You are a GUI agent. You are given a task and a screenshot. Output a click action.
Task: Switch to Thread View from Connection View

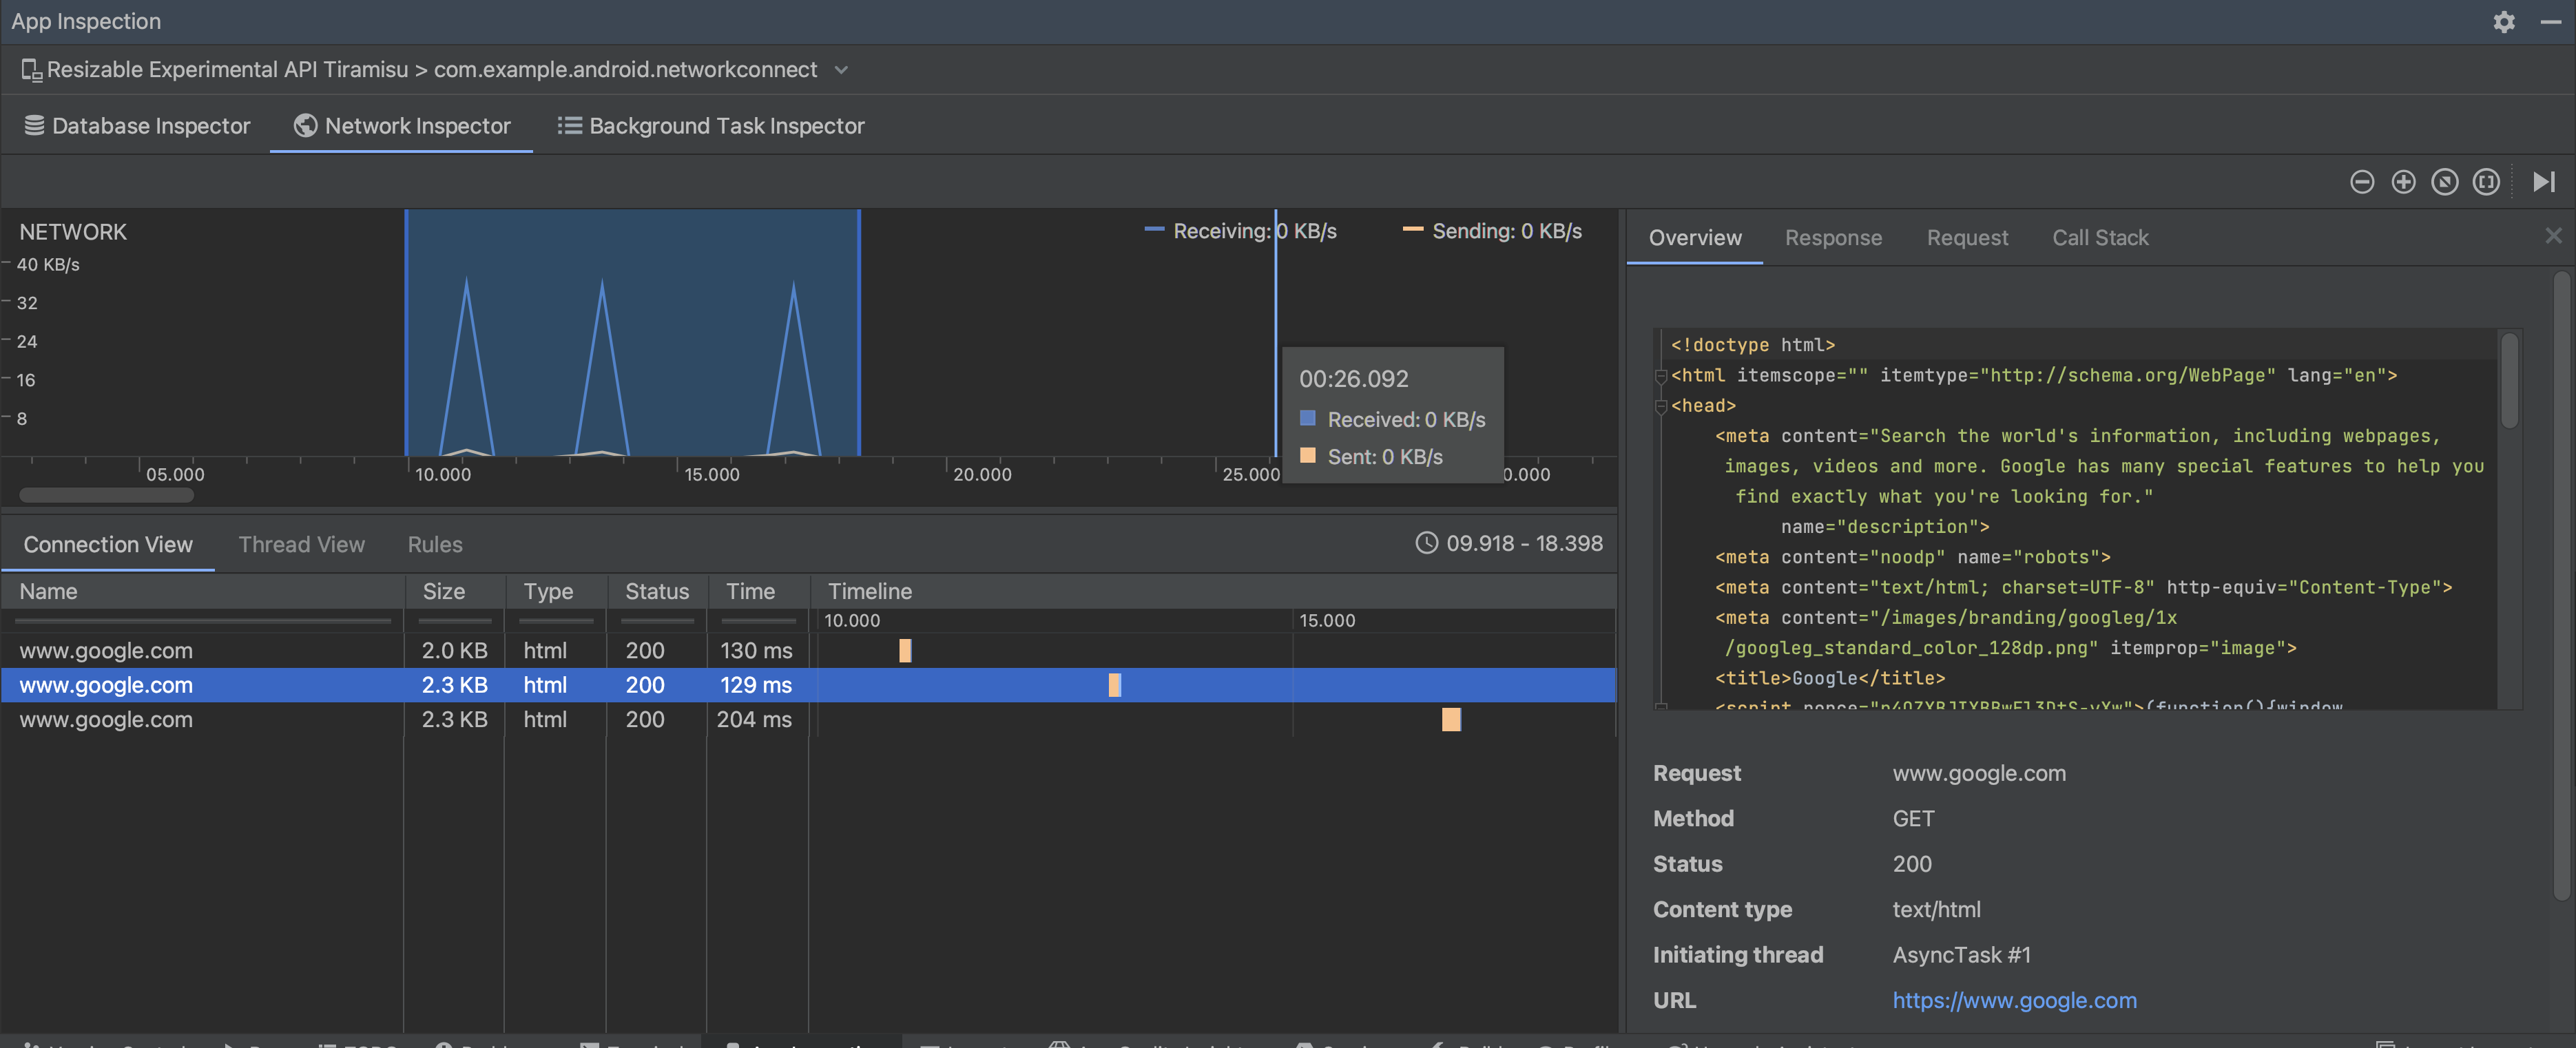pyautogui.click(x=300, y=544)
